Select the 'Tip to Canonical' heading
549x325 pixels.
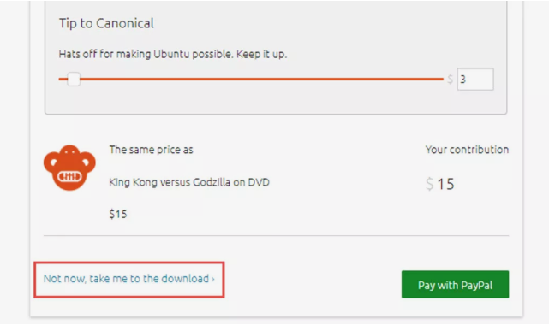pyautogui.click(x=106, y=23)
